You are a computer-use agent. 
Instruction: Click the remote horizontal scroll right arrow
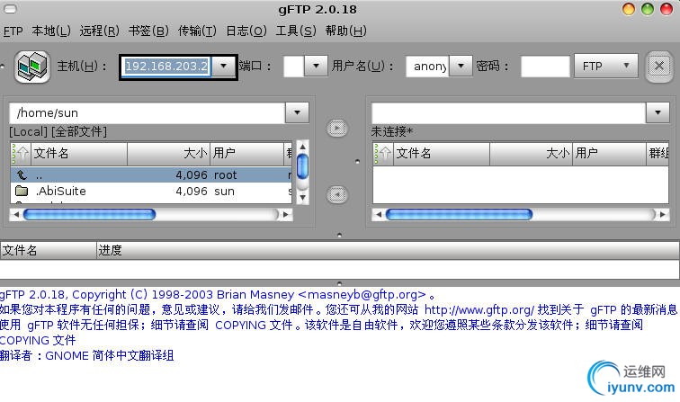pyautogui.click(x=662, y=214)
